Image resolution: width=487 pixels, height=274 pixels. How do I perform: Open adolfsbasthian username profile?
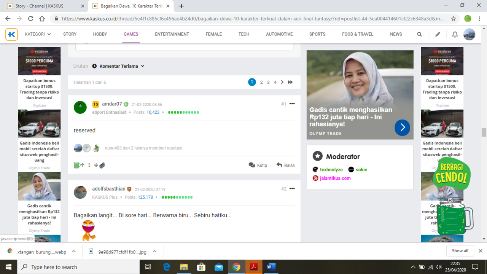click(108, 189)
